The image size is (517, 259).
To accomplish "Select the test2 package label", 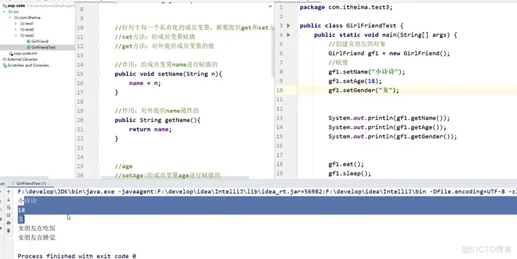I will tap(29, 30).
